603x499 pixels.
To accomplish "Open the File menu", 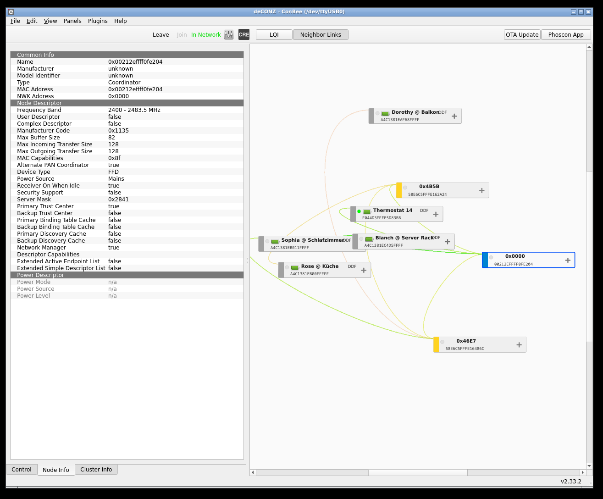I will (15, 21).
